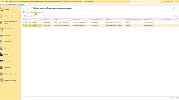
Task: Open the Главное section in sidebar
Action: [6, 9]
